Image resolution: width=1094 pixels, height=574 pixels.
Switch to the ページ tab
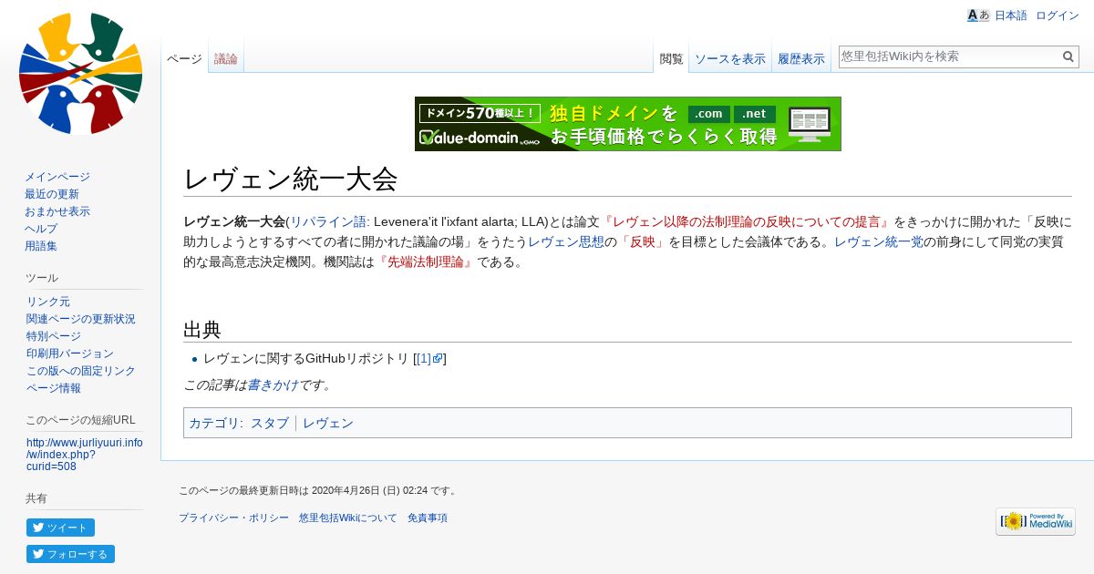tap(184, 59)
